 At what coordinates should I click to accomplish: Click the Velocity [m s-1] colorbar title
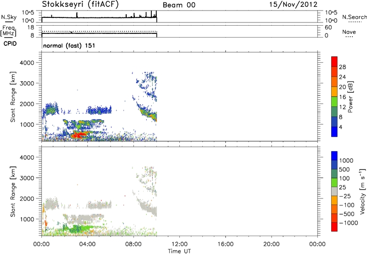[x=362, y=191]
